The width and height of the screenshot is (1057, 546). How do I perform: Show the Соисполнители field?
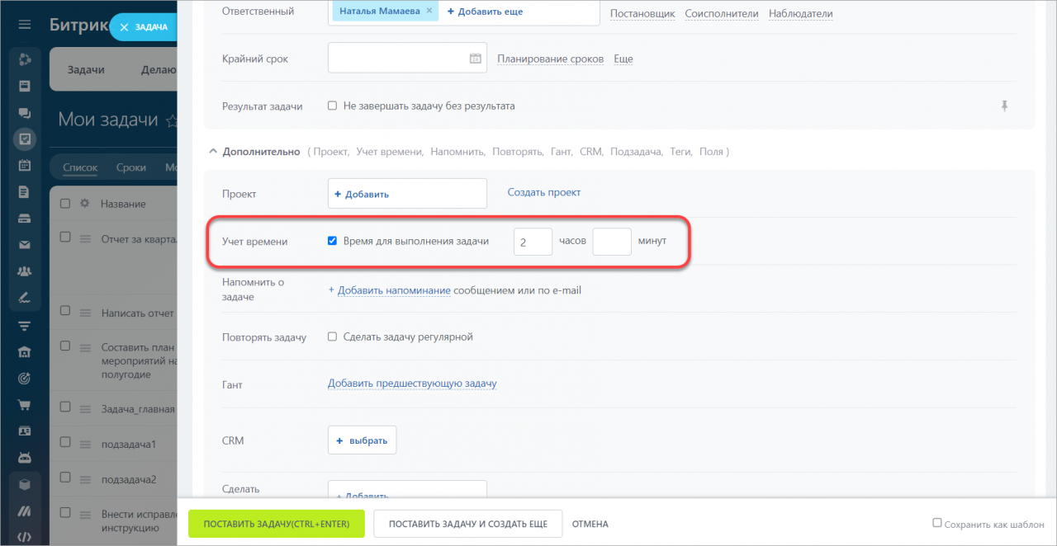pyautogui.click(x=722, y=13)
